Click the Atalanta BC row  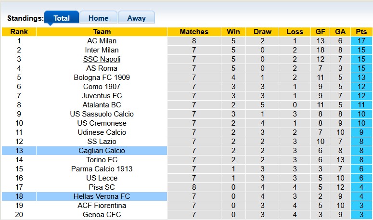click(x=102, y=105)
